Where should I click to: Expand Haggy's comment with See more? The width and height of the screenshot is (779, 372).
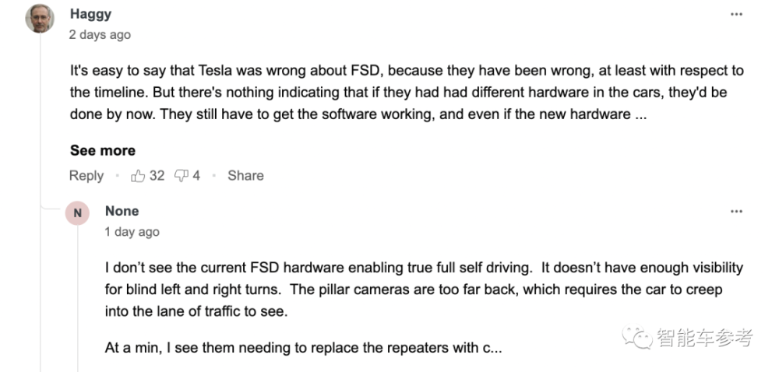tap(103, 150)
